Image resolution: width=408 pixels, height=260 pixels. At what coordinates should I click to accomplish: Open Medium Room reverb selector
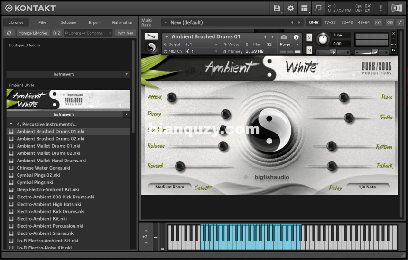click(x=169, y=187)
